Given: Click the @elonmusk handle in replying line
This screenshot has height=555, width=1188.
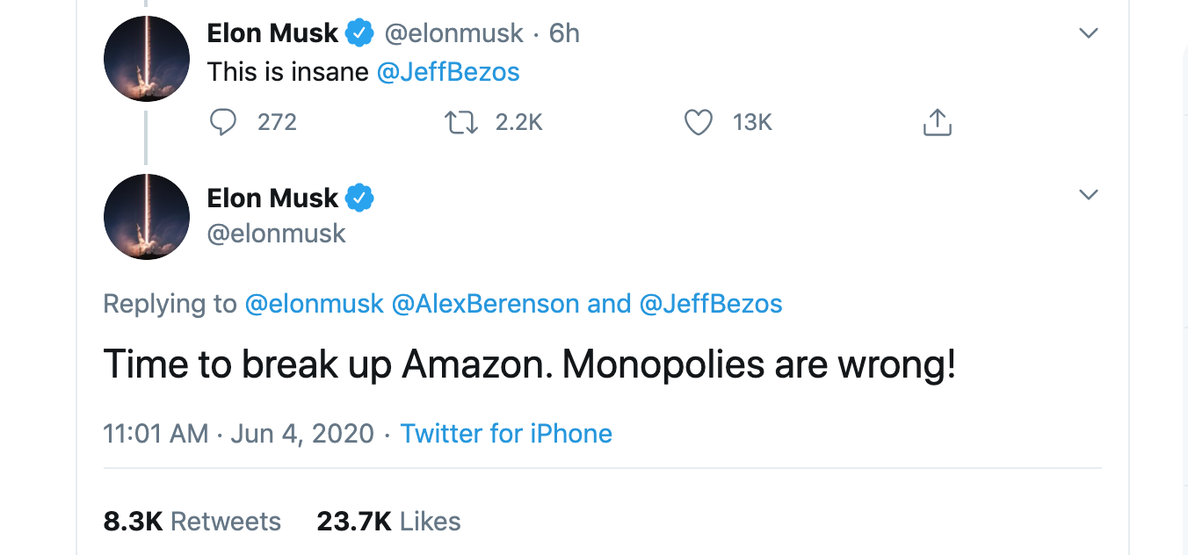Looking at the screenshot, I should tap(315, 303).
